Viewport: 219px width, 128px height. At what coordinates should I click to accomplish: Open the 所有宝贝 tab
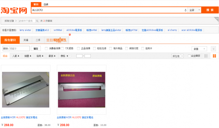10,40
